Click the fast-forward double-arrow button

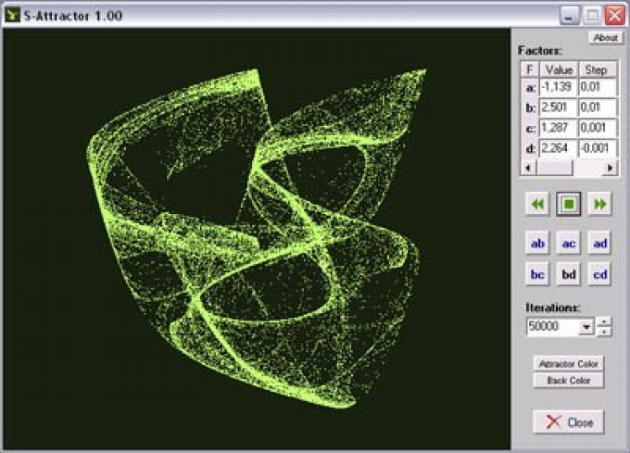pyautogui.click(x=600, y=204)
